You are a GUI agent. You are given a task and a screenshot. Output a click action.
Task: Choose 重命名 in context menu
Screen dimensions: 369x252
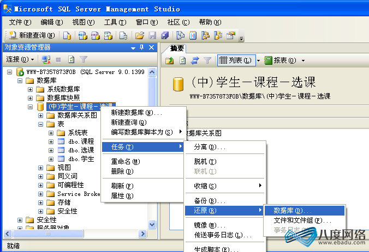(x=142, y=162)
